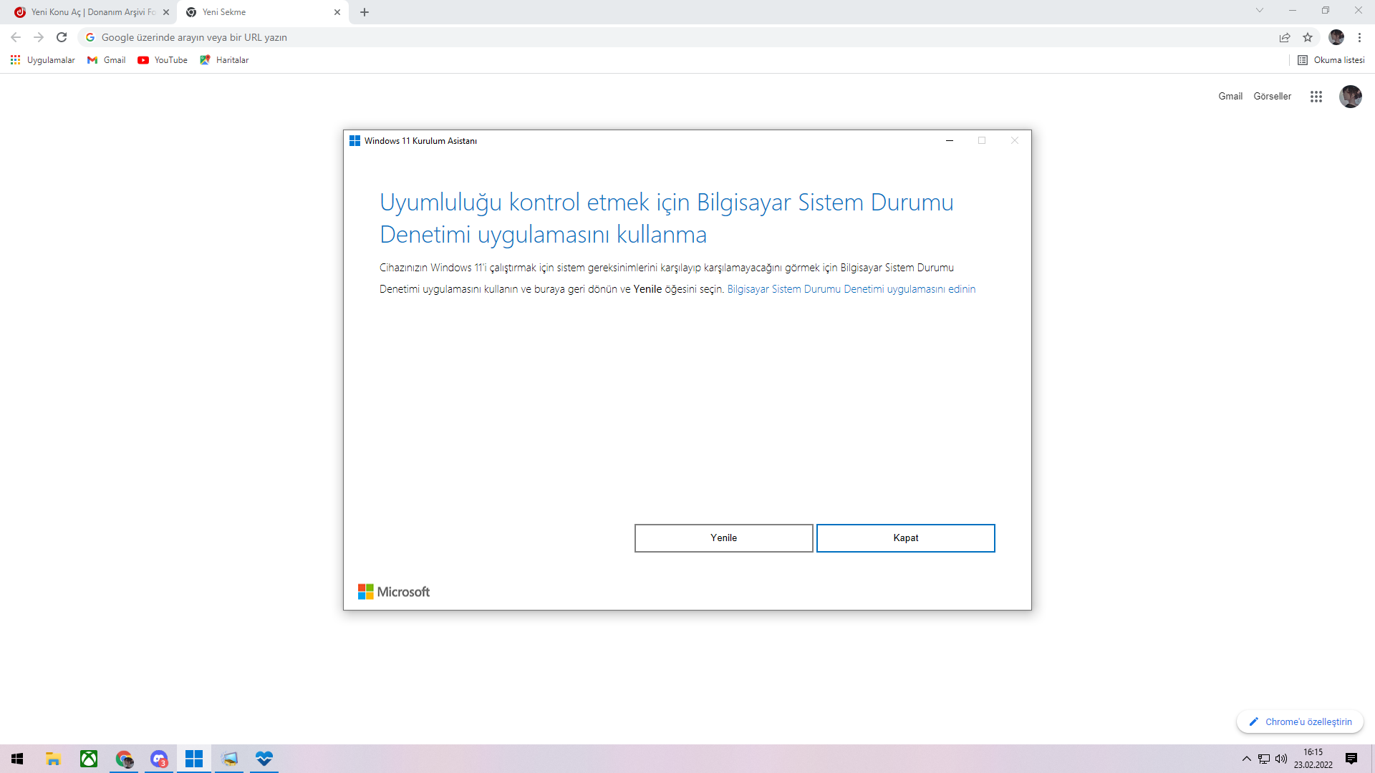Open network settings from the tray

[x=1264, y=759]
